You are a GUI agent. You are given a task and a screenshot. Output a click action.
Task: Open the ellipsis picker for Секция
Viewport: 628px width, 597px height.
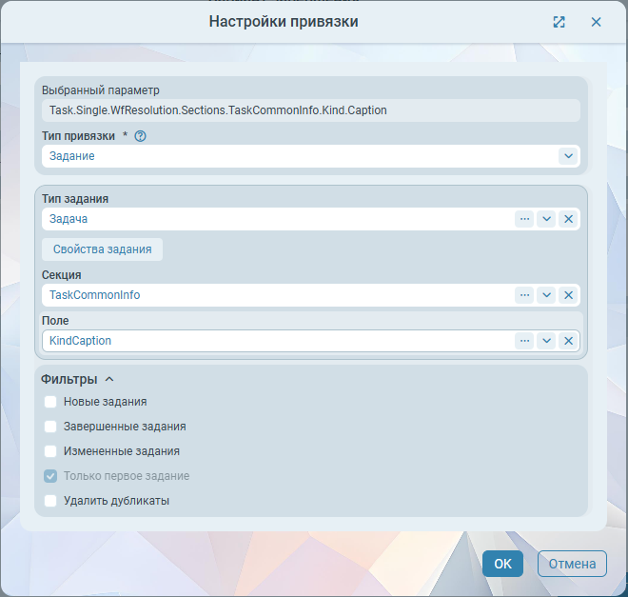pyautogui.click(x=524, y=295)
